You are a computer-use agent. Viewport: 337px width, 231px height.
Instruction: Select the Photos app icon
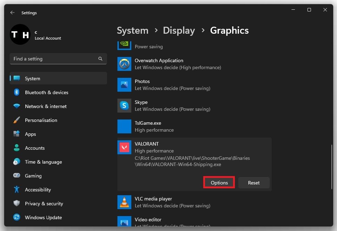(124, 85)
